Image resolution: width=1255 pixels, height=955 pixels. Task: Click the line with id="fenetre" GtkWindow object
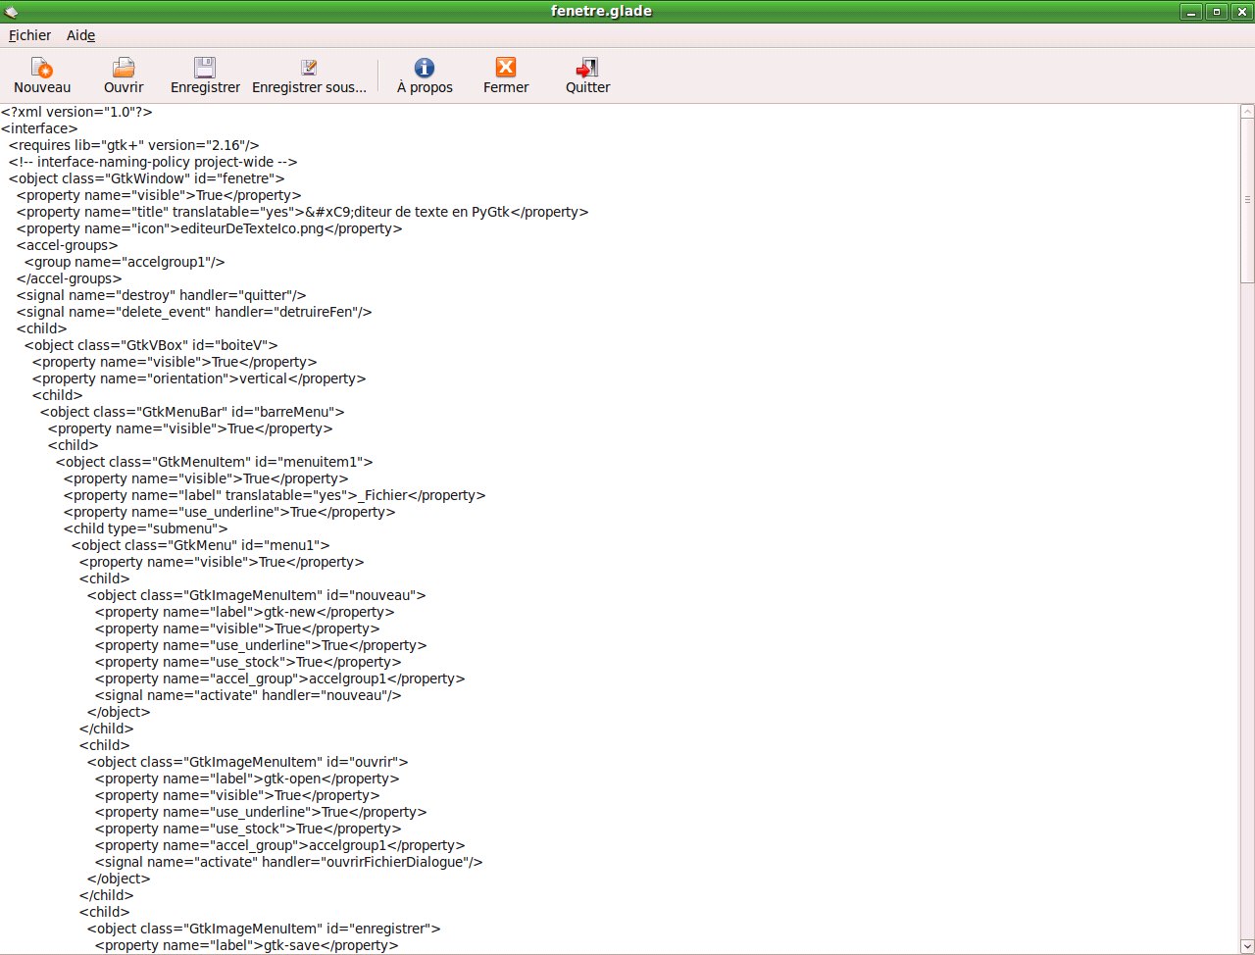(147, 178)
